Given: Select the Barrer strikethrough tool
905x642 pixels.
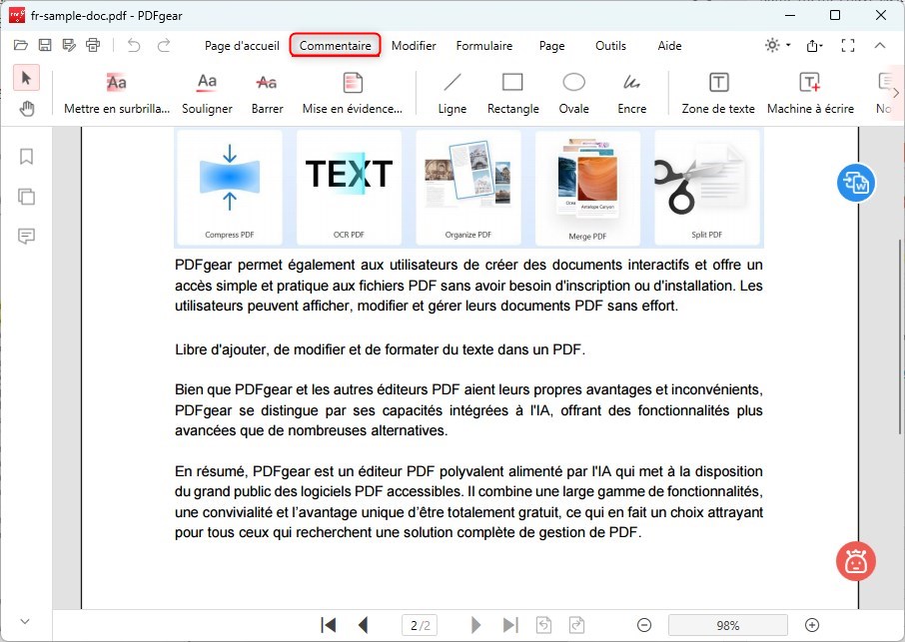Looking at the screenshot, I should [267, 92].
